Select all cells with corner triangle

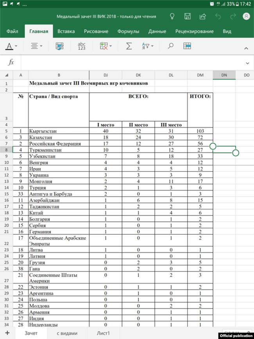coord(7,75)
